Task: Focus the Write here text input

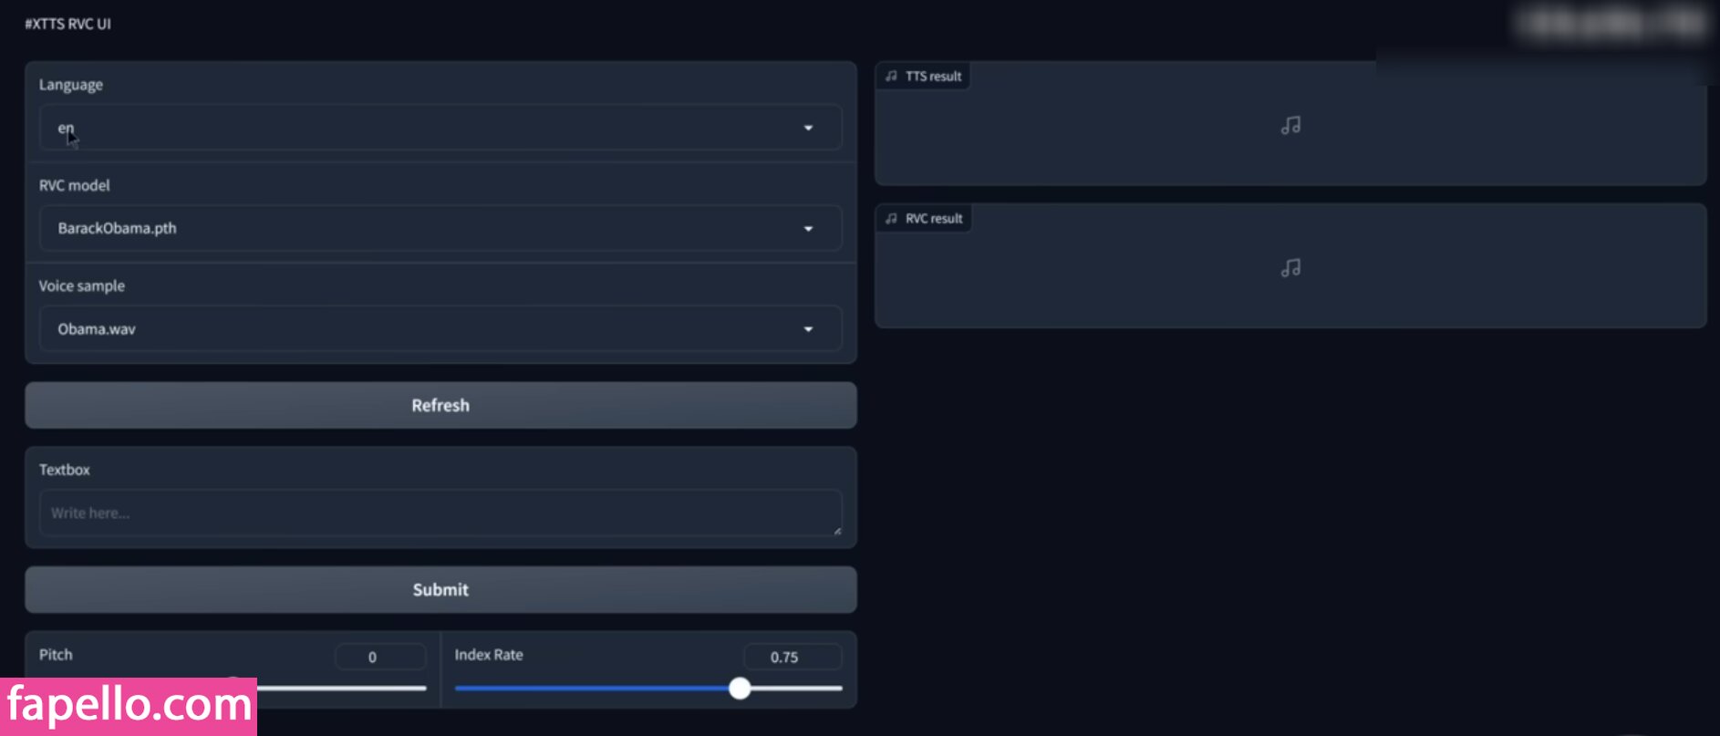Action: coord(438,513)
